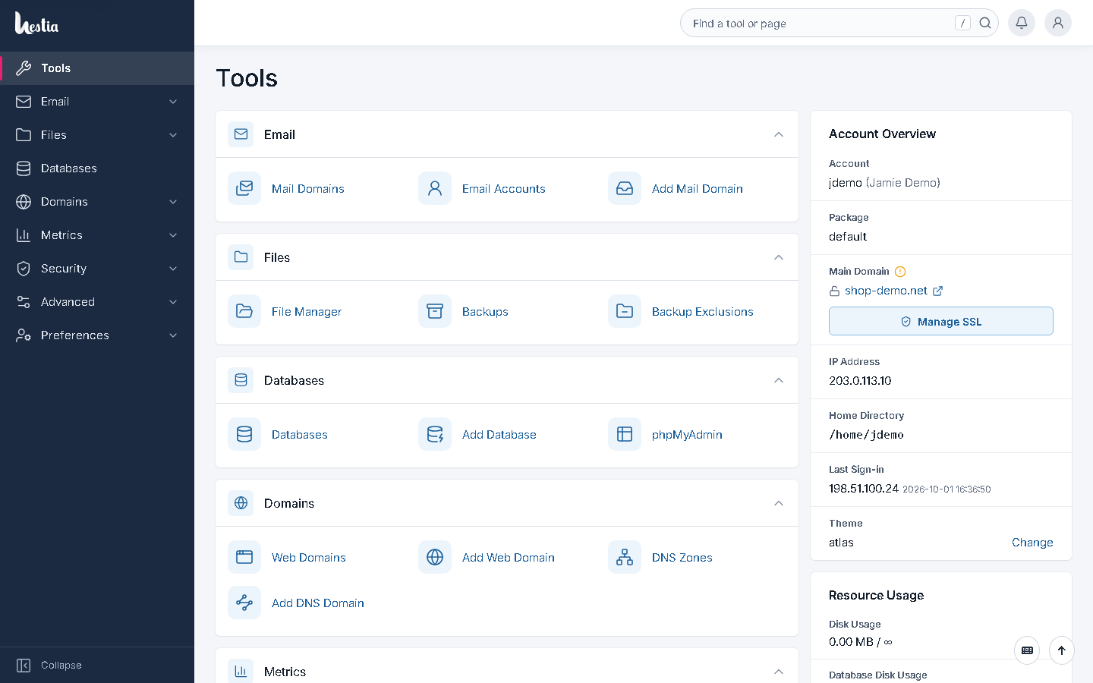This screenshot has height=683, width=1093.
Task: Collapse the Domains tools section
Action: 779,503
